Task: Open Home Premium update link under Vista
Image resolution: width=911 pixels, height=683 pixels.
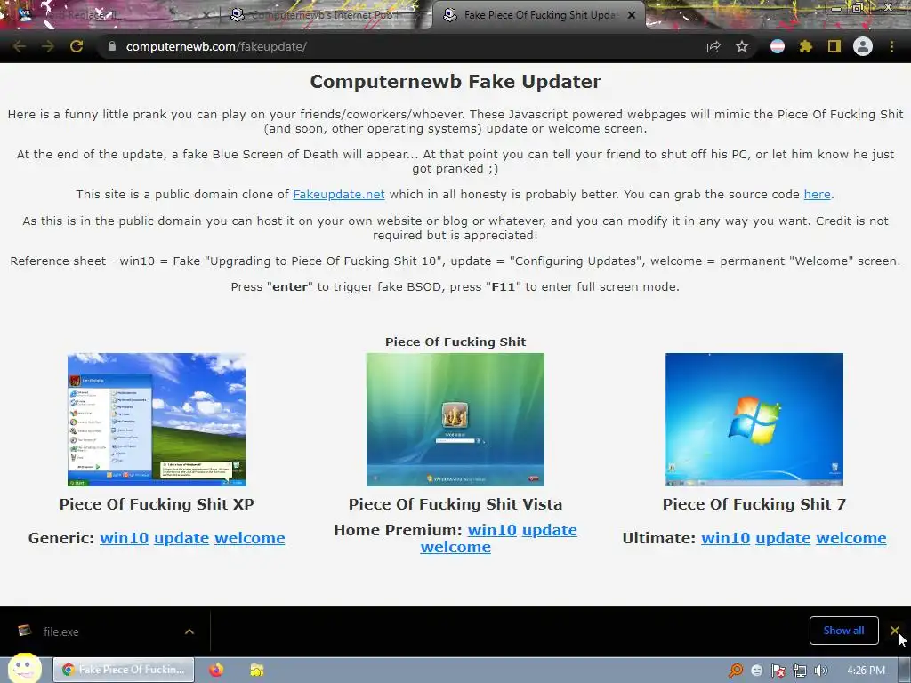Action: click(x=550, y=530)
